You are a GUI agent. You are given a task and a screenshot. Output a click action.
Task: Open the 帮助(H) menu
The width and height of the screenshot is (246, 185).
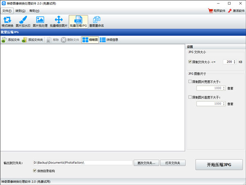tap(34, 11)
